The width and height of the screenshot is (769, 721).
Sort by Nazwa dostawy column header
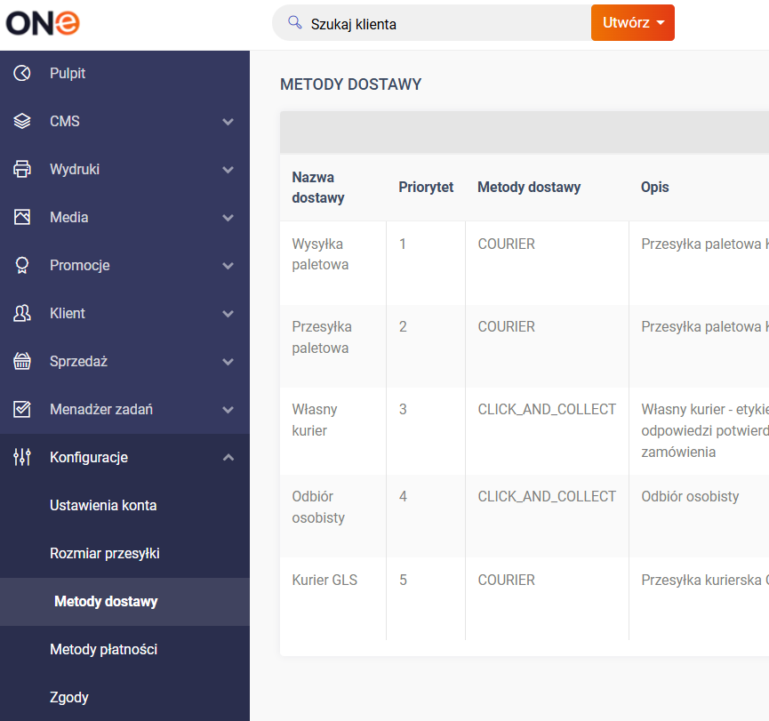317,188
